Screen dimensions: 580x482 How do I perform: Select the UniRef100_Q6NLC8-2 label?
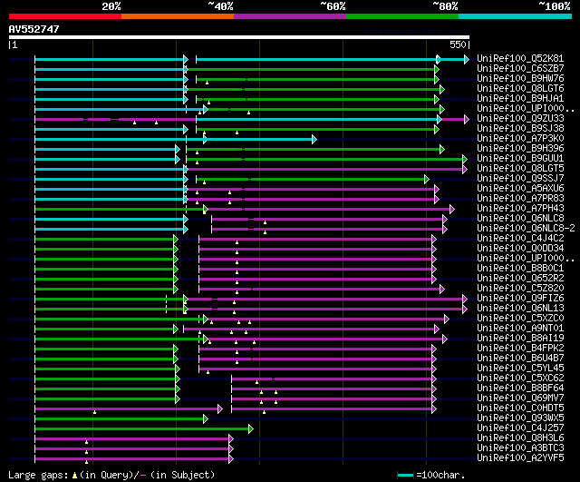[526, 229]
